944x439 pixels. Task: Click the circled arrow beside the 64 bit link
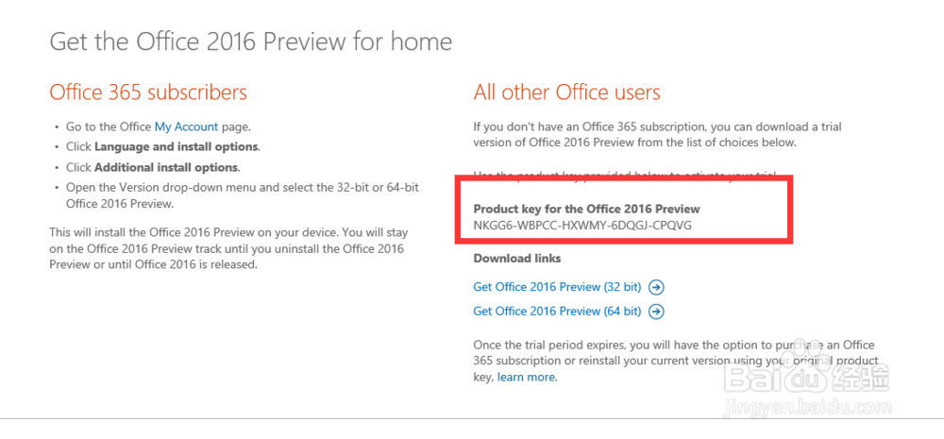[657, 312]
